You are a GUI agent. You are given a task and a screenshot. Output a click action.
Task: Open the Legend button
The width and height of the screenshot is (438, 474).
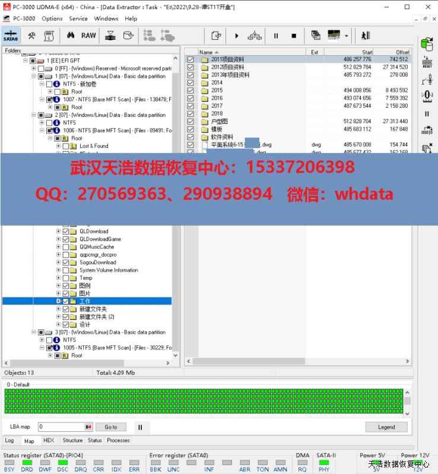coord(386,427)
